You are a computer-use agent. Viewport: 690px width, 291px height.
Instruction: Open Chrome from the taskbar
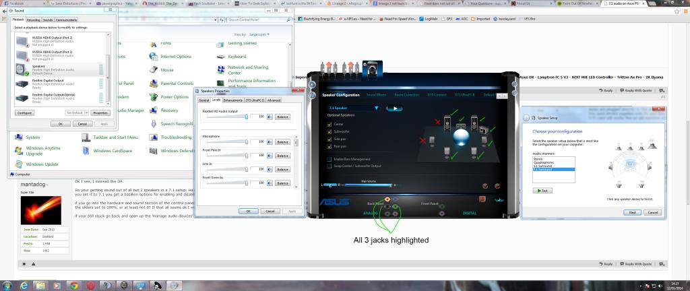pos(74,286)
